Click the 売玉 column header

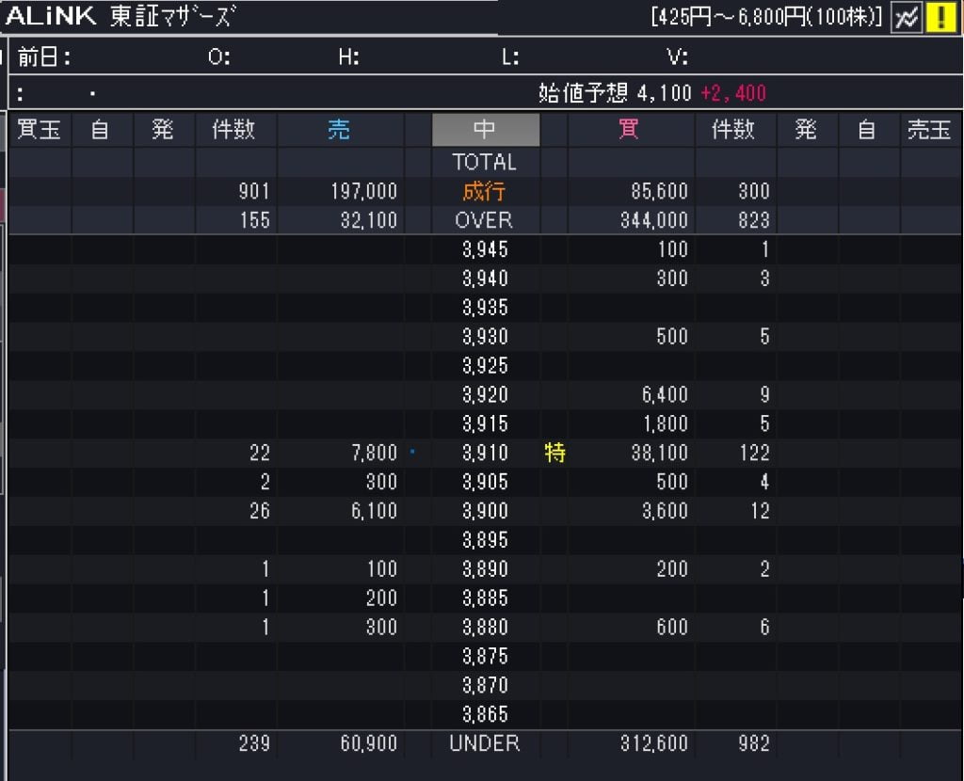coord(928,130)
